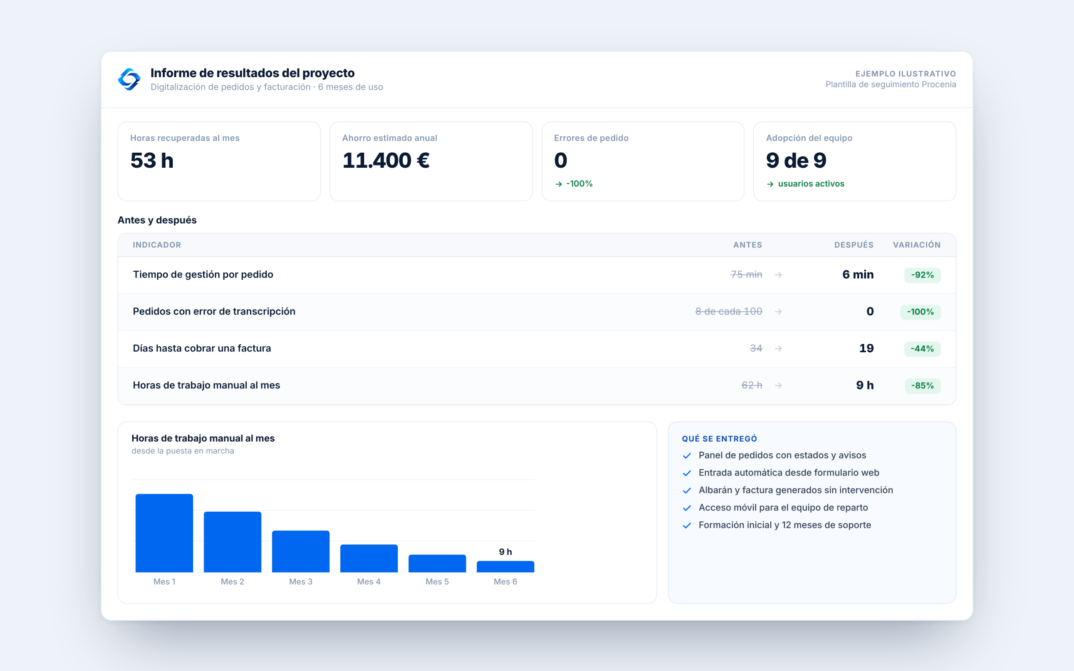Screen dimensions: 1074x671
Task: Click the arrow after 75 min
Action: (x=778, y=275)
